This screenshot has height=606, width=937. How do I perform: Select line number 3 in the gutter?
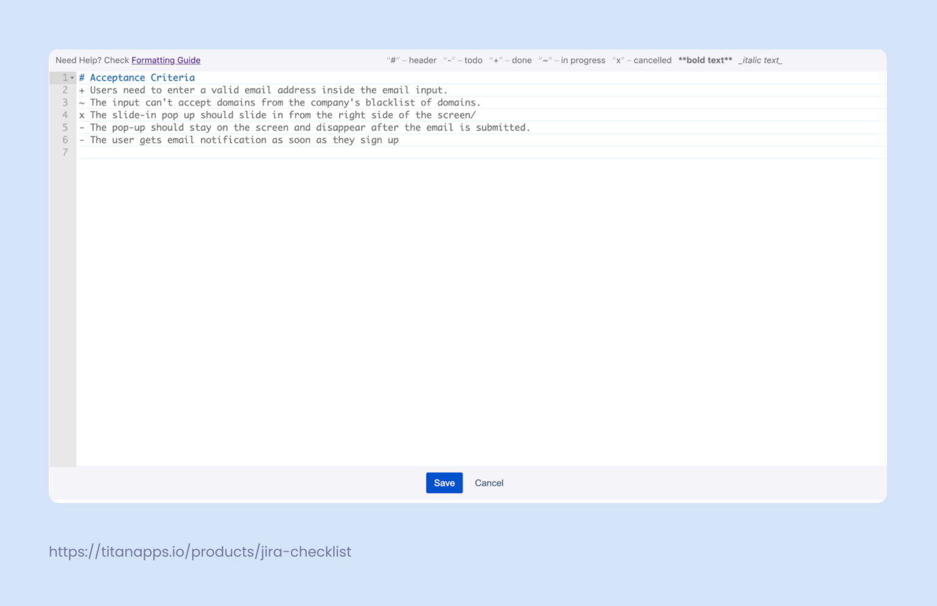coord(65,102)
